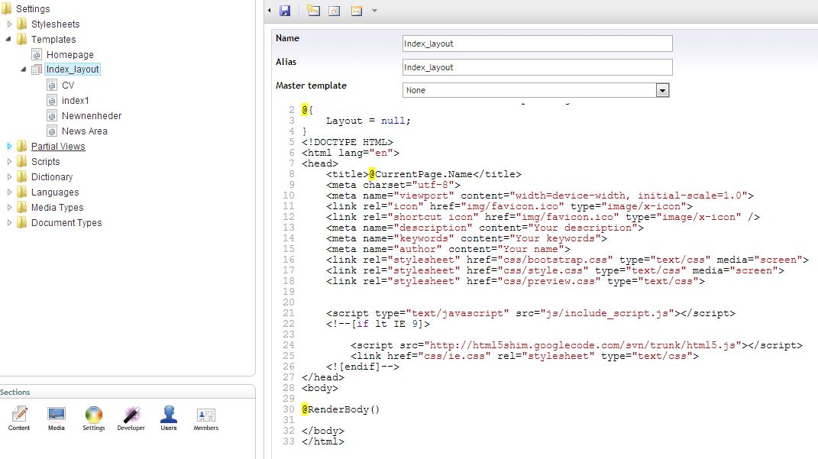Open the Members section
This screenshot has width=818, height=459.
pos(206,419)
